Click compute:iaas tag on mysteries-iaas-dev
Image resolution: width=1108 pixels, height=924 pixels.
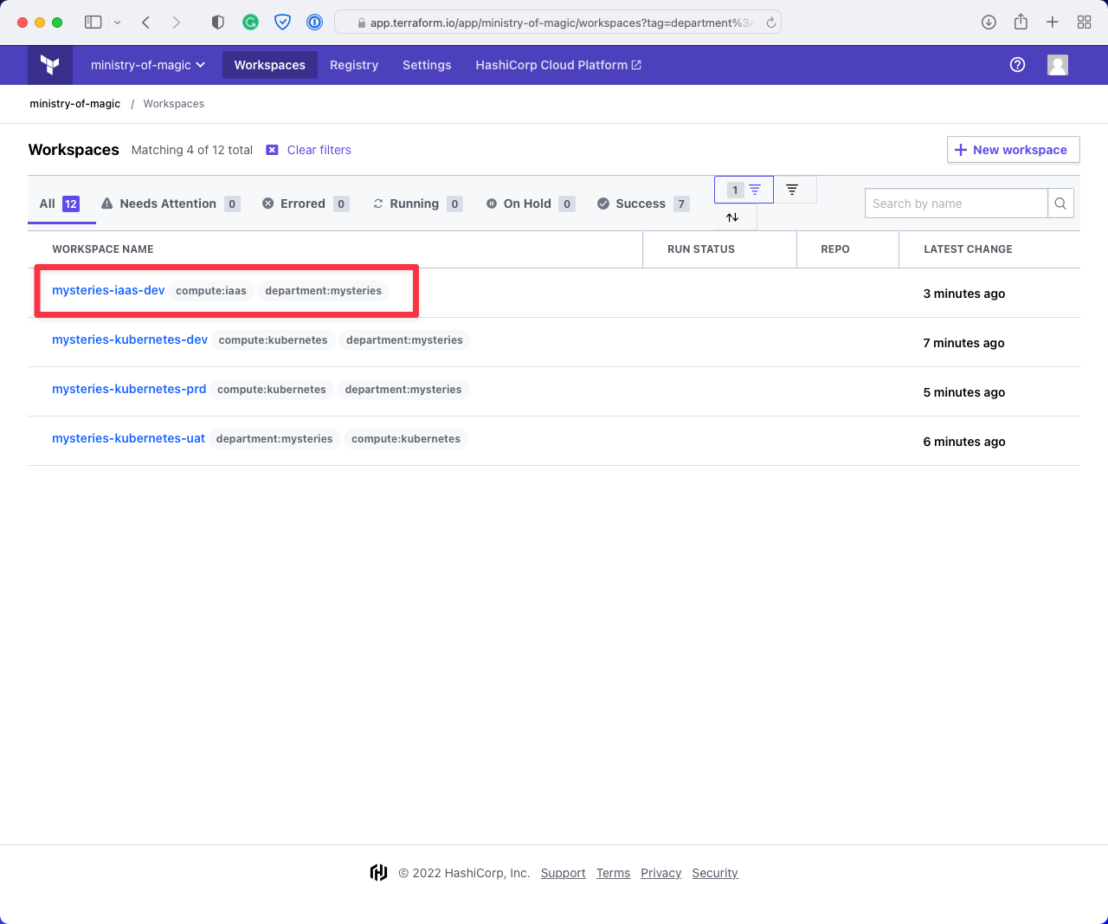211,291
